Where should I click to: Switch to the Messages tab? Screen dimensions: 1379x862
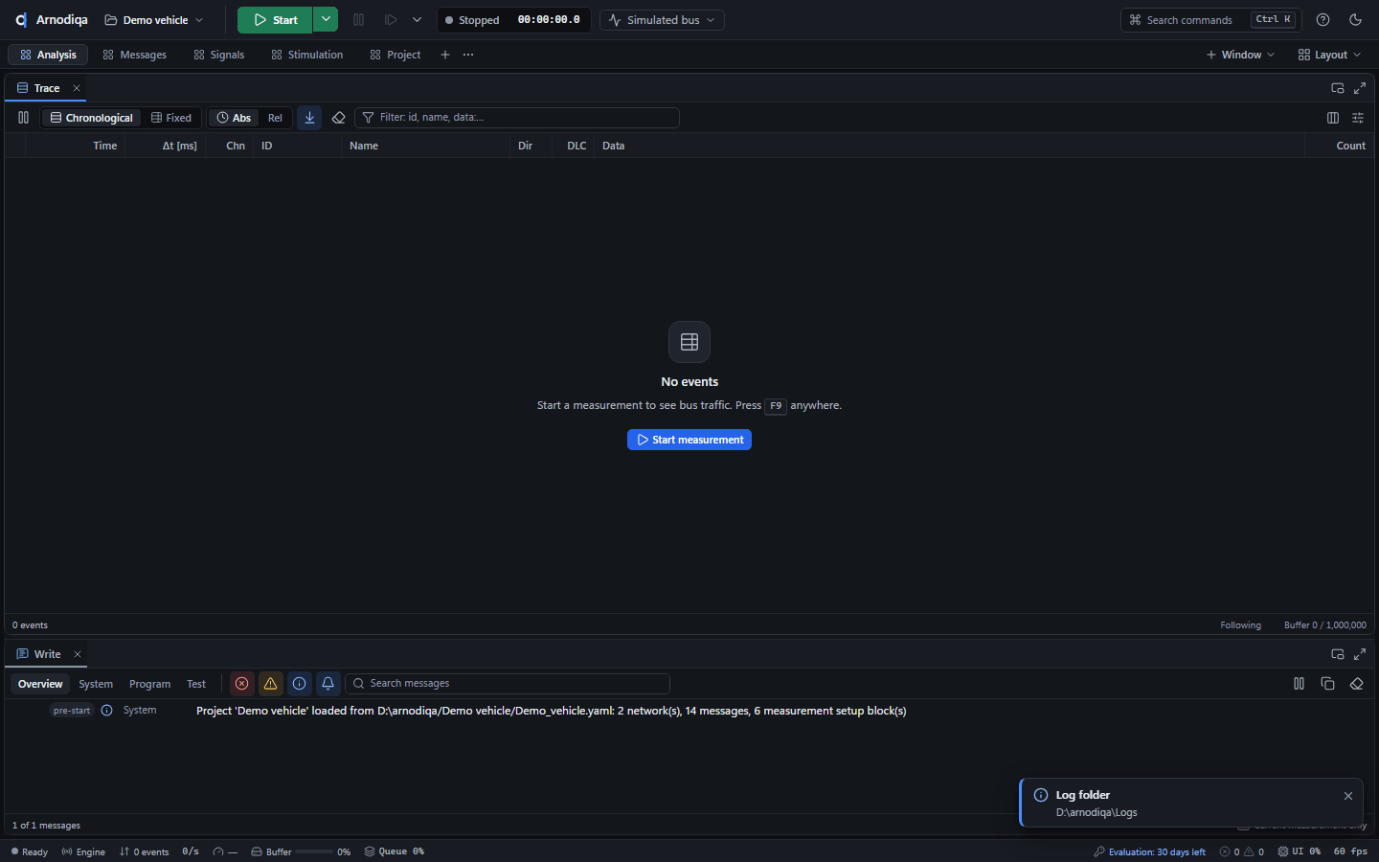pos(135,55)
